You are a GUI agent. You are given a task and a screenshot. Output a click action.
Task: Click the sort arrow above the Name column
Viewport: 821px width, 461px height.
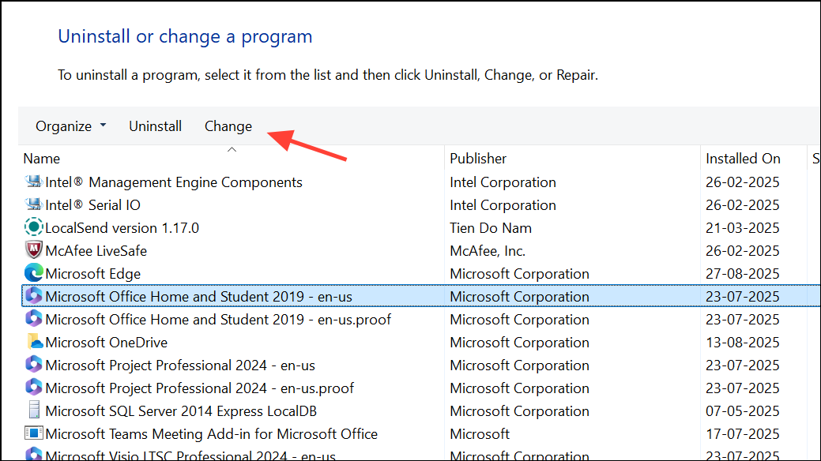[232, 150]
